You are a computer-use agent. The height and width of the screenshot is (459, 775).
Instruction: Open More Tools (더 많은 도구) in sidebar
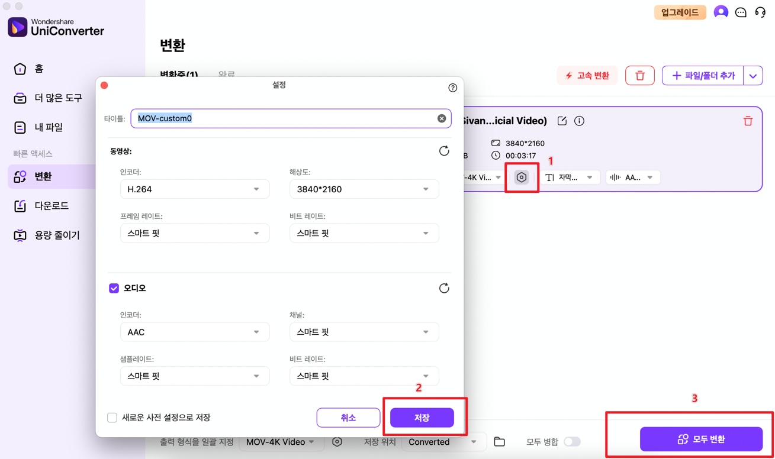coord(49,98)
